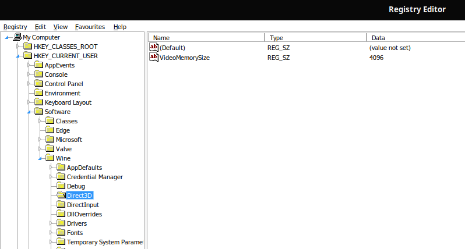Expand the Classes key
Image resolution: width=465 pixels, height=249 pixels.
[40, 121]
